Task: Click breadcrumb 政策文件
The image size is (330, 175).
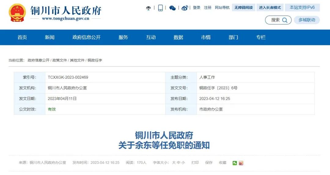Action: [60, 60]
